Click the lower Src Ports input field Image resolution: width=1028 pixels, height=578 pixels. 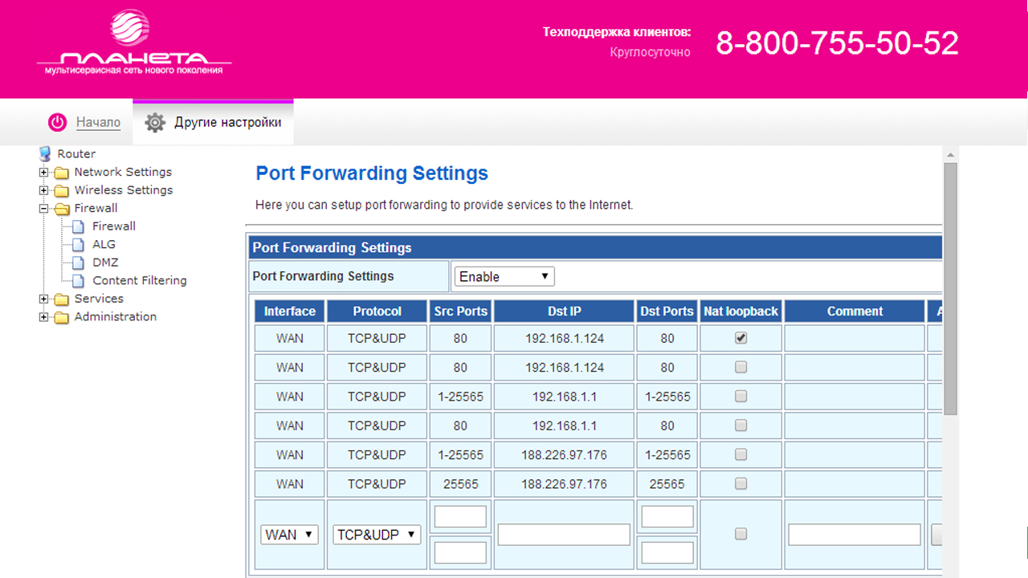click(460, 552)
